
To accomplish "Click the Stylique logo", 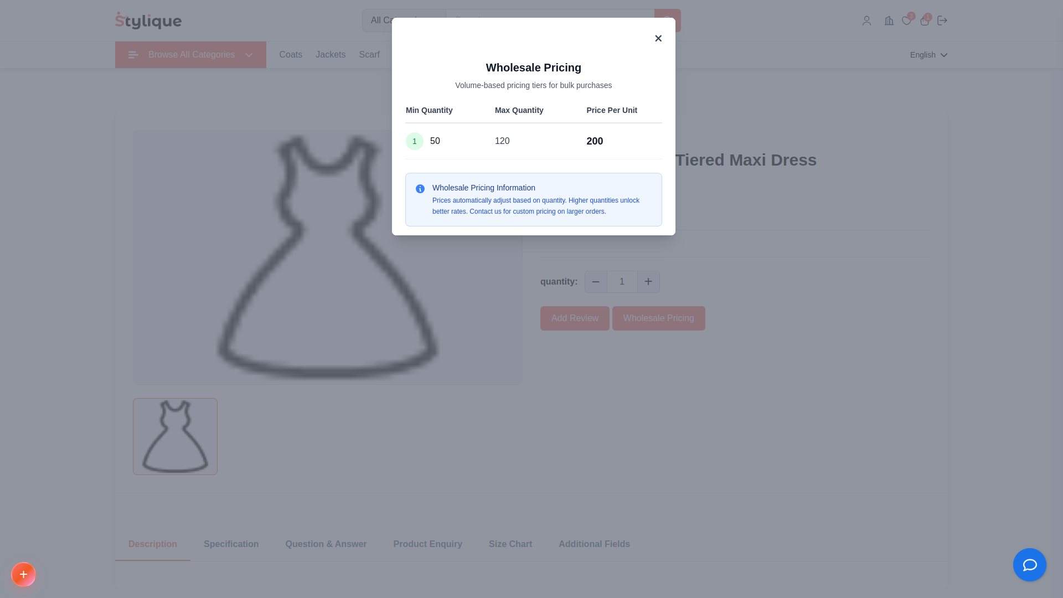I will (148, 20).
